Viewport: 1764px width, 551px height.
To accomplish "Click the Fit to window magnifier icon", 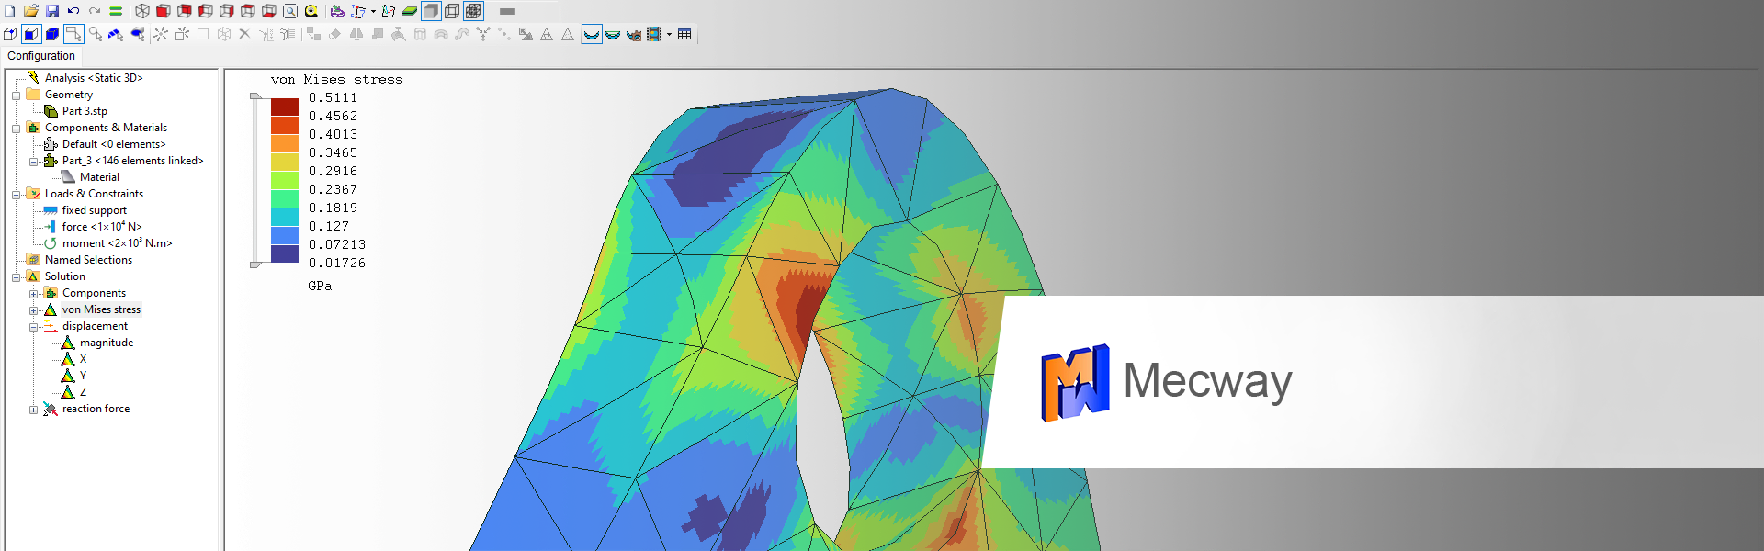I will (x=290, y=11).
